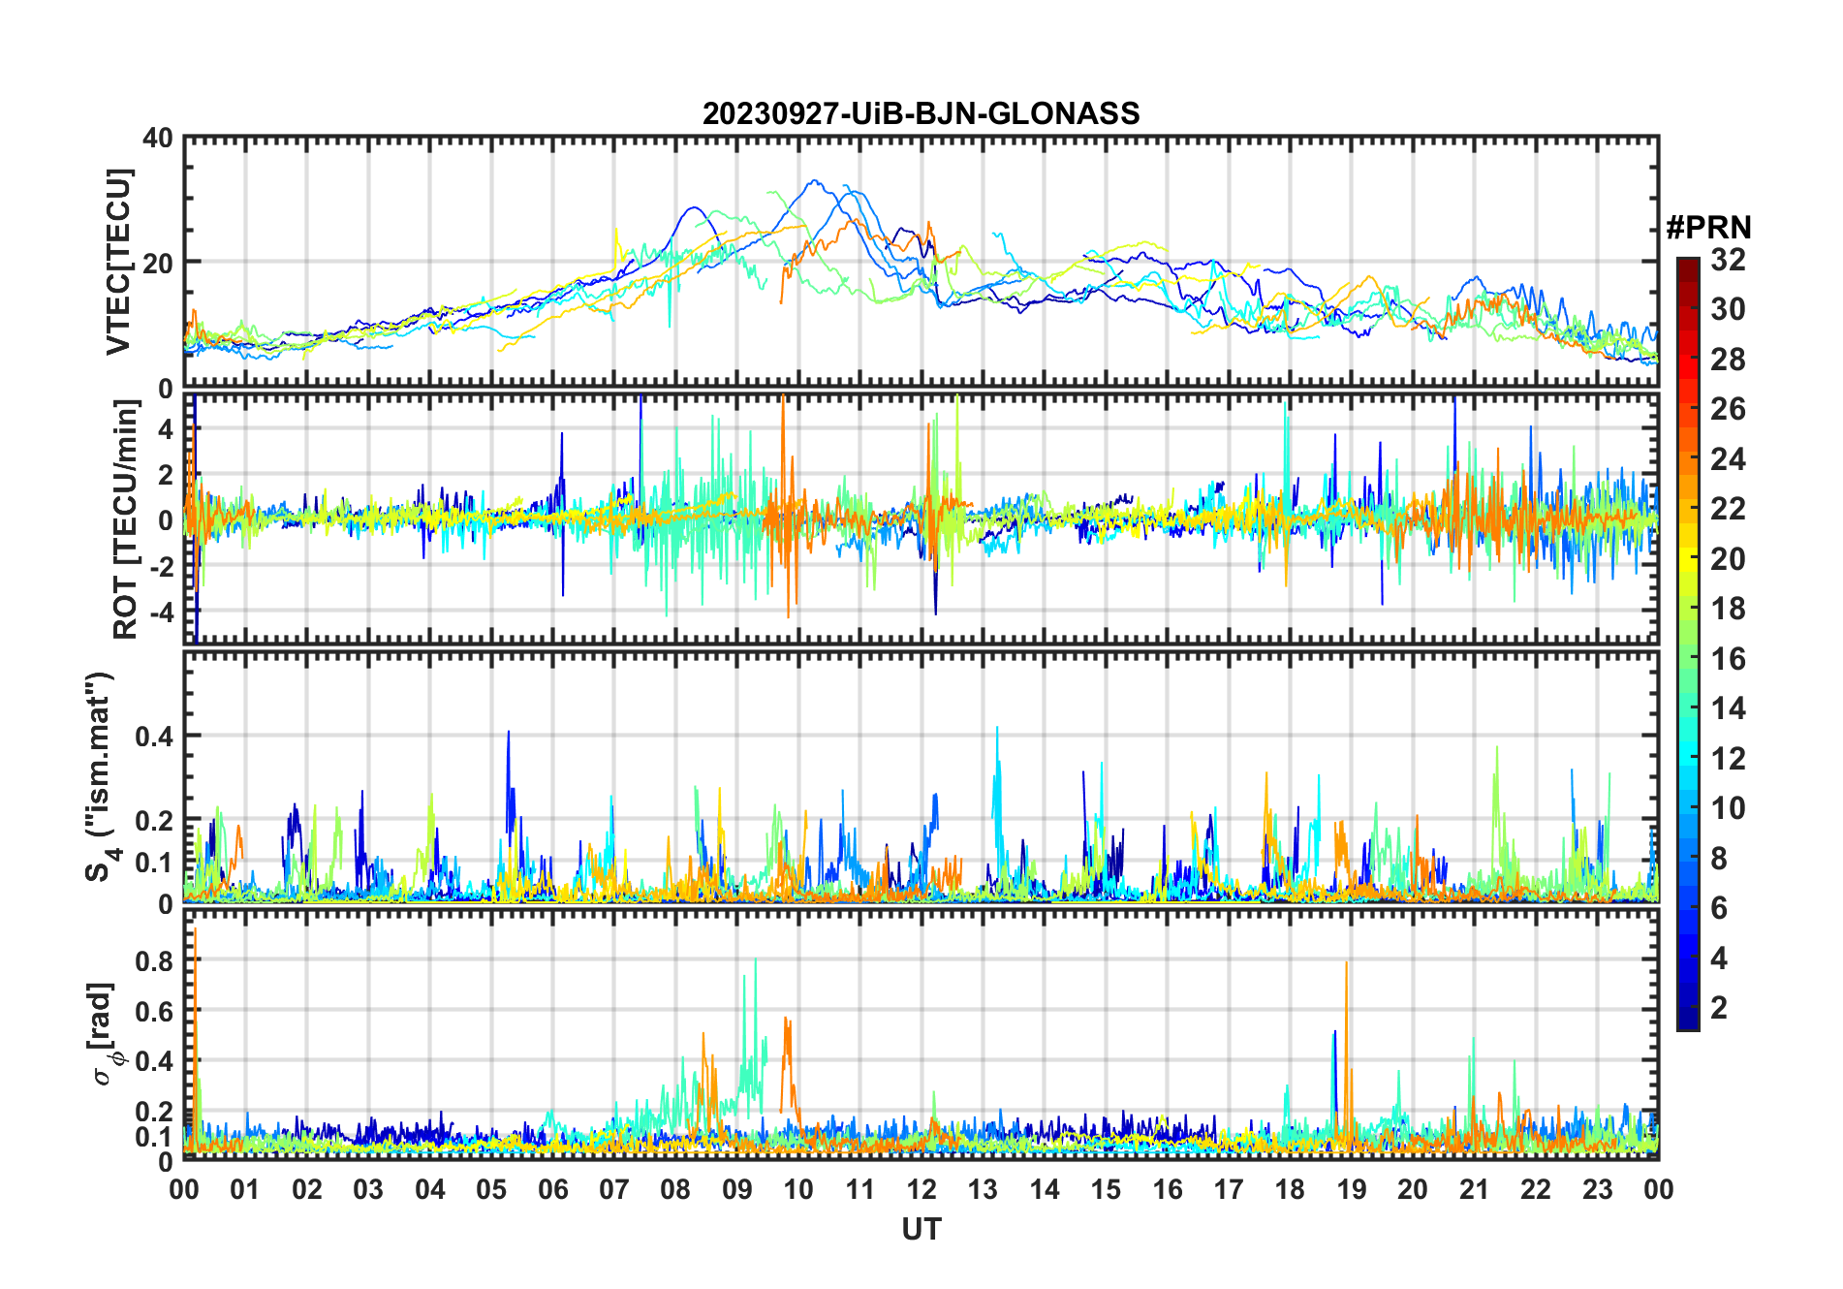Select the 0.8 tick label on the sigma-phi axis
1843x1289 pixels.
tap(153, 961)
